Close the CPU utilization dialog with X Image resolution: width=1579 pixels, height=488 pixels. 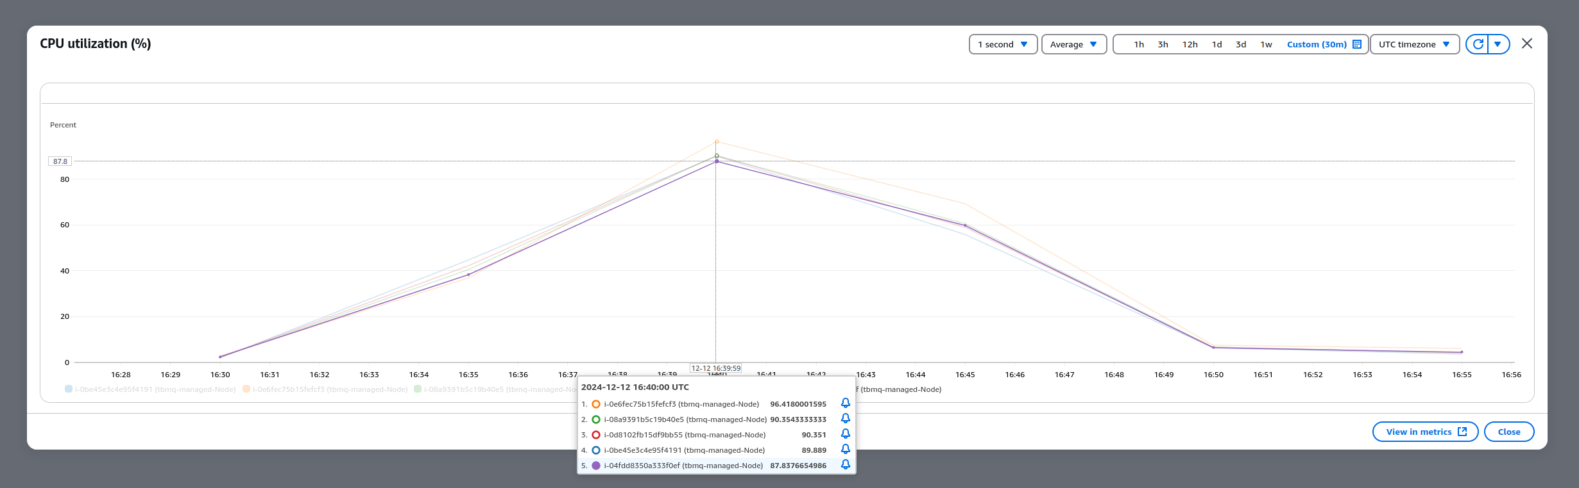(1526, 44)
